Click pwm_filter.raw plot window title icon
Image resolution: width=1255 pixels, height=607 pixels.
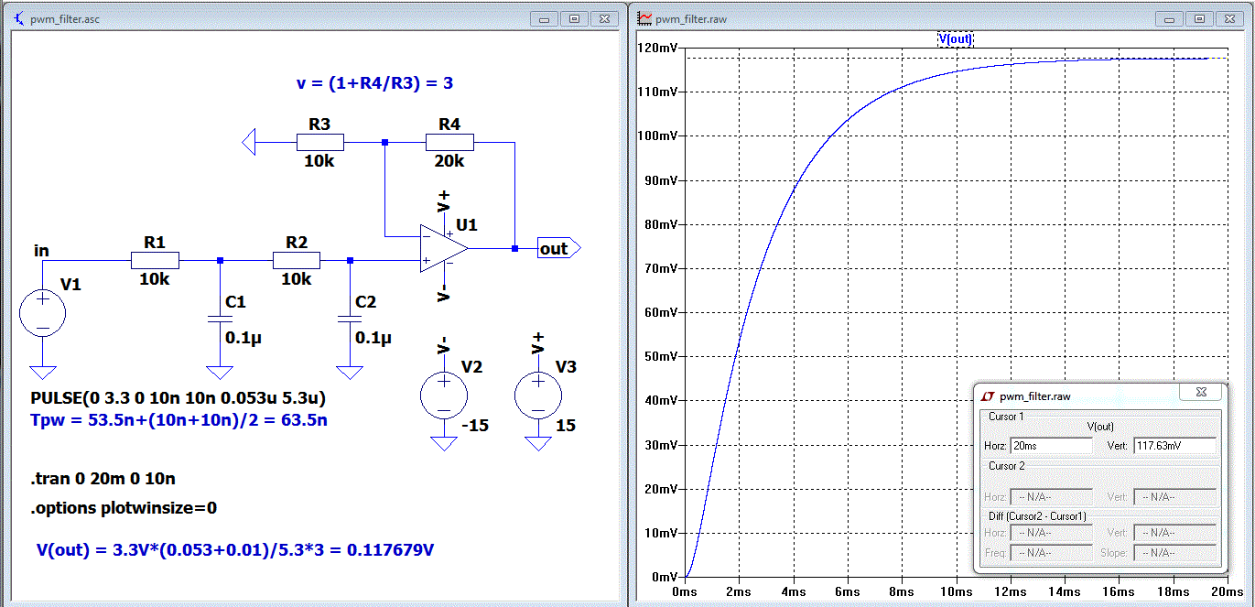pos(645,18)
